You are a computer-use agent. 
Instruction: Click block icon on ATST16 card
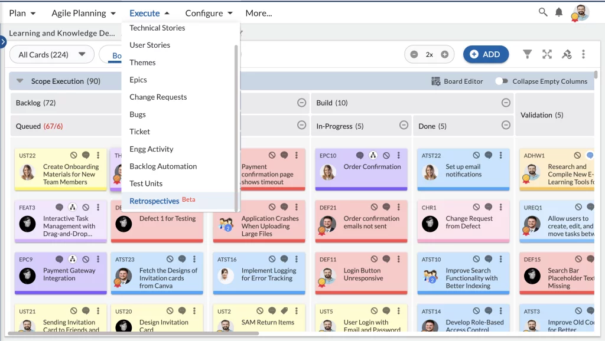tap(272, 259)
